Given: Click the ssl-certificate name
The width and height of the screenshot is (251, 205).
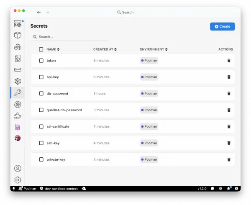Looking at the screenshot, I should [58, 126].
